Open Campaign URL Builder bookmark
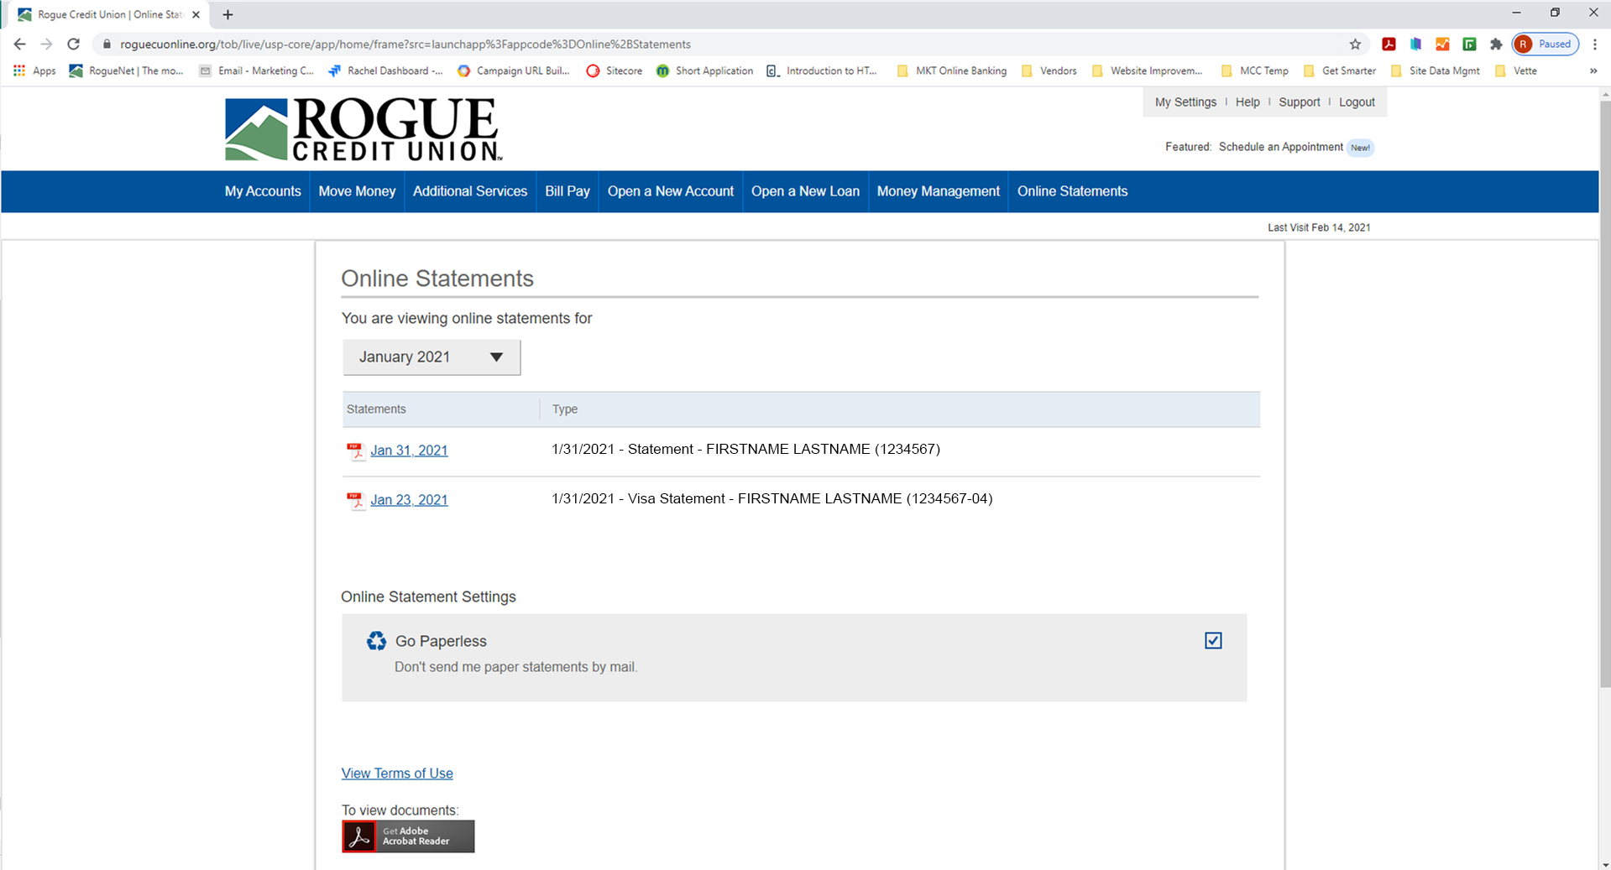 pyautogui.click(x=513, y=71)
